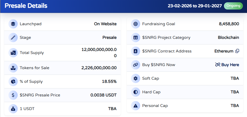The width and height of the screenshot is (247, 117).
Task: Click the Fundraising Goal label
Action: pyautogui.click(x=159, y=24)
